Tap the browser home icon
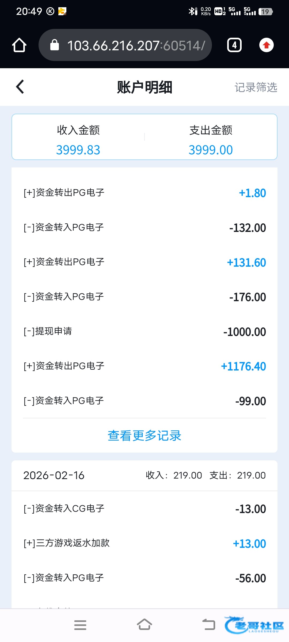The width and height of the screenshot is (289, 642). coord(19,45)
